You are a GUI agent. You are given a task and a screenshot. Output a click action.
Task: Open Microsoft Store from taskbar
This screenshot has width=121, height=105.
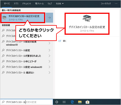coord(87,102)
